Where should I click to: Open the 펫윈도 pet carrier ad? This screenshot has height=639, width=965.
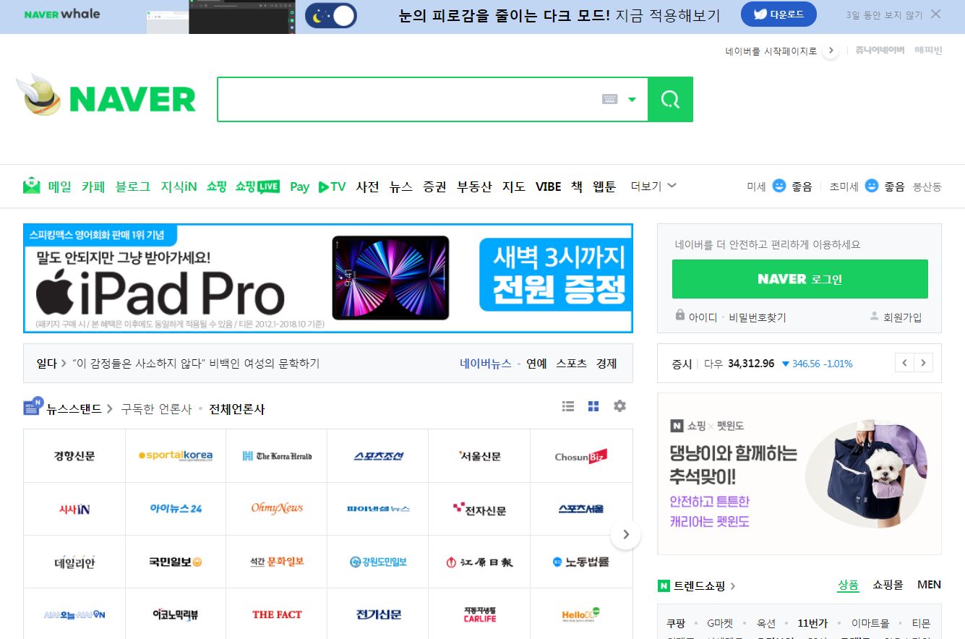tap(799, 473)
